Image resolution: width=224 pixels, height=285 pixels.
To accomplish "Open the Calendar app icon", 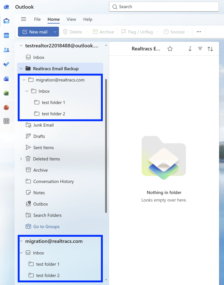I will 6,35.
